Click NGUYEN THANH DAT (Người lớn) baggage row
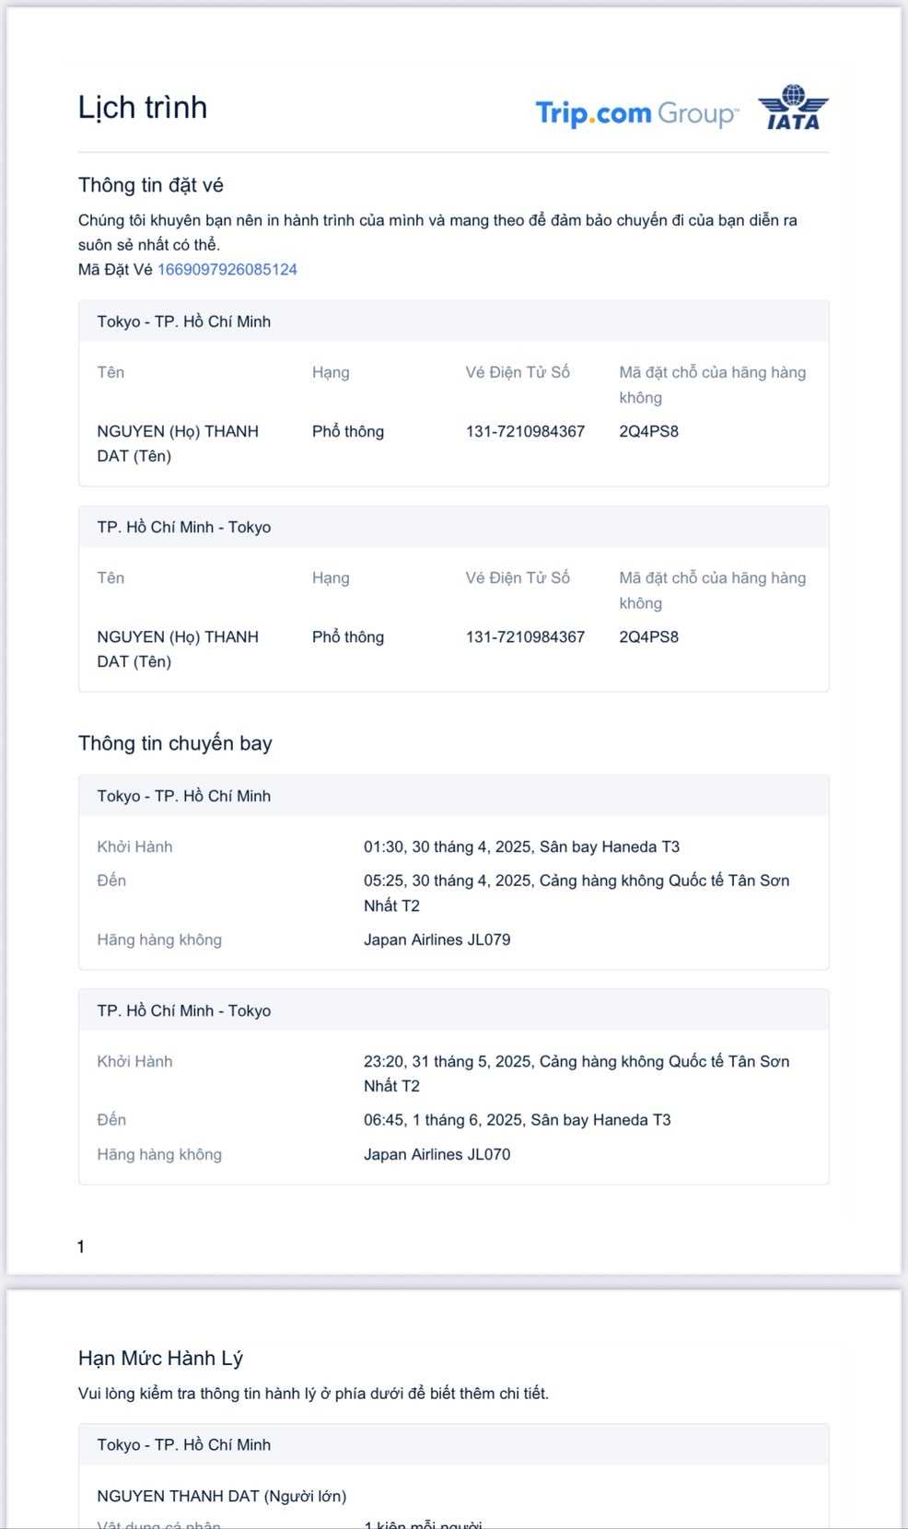The image size is (908, 1529). pos(222,1496)
